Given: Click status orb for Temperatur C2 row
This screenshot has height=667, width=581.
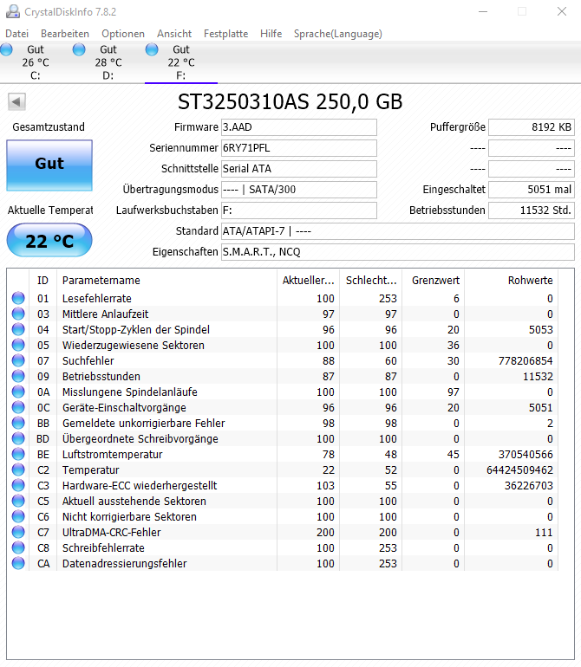Looking at the screenshot, I should tap(18, 469).
